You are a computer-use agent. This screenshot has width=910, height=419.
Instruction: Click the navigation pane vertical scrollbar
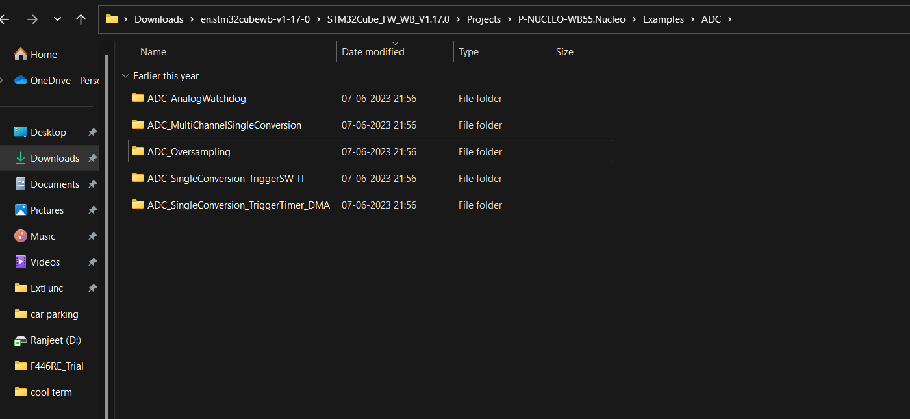tap(107, 227)
